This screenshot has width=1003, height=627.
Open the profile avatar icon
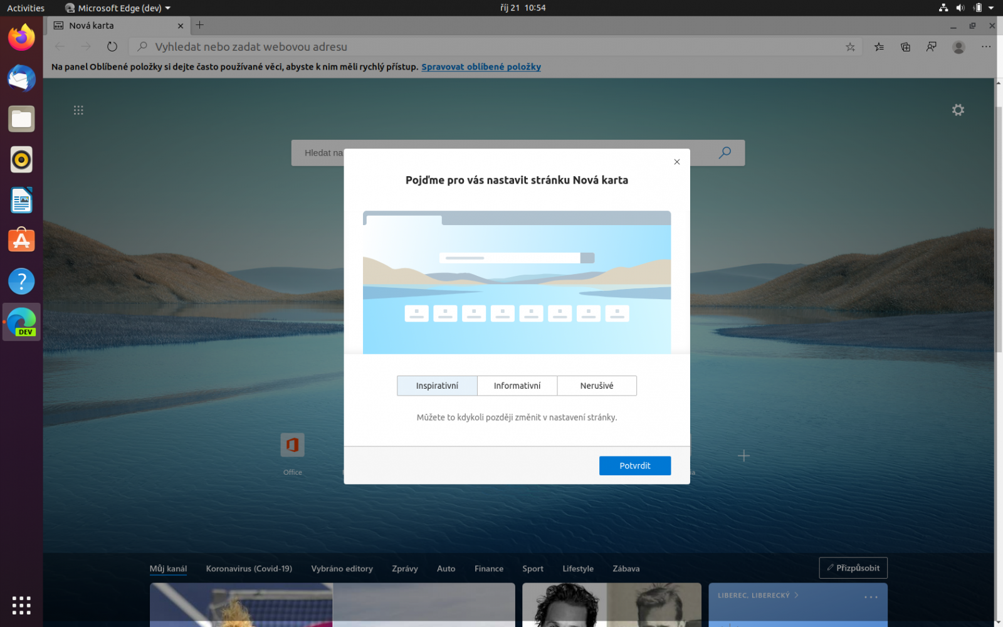pyautogui.click(x=958, y=46)
